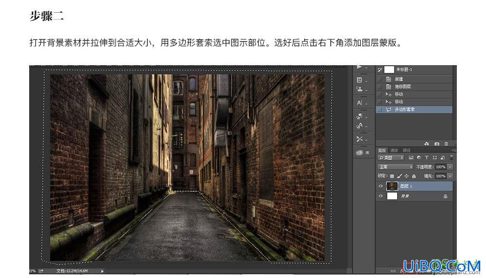
Task: Create new document from current history state
Action: tap(427, 144)
